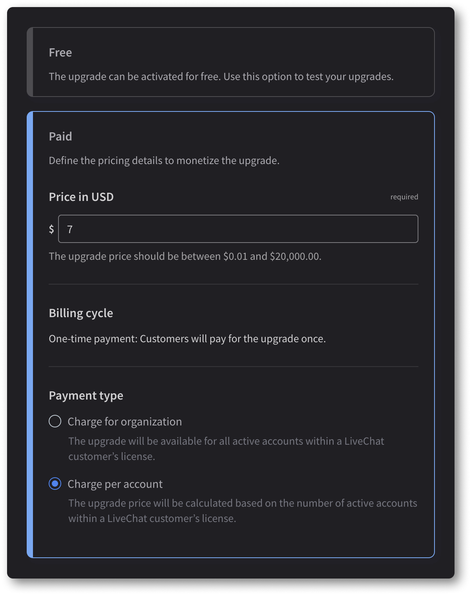Click the free upgrade activation description
The width and height of the screenshot is (471, 595).
pyautogui.click(x=221, y=76)
